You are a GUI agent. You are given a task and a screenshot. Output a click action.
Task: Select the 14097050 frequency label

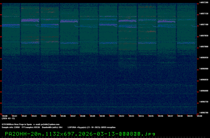(204, 35)
